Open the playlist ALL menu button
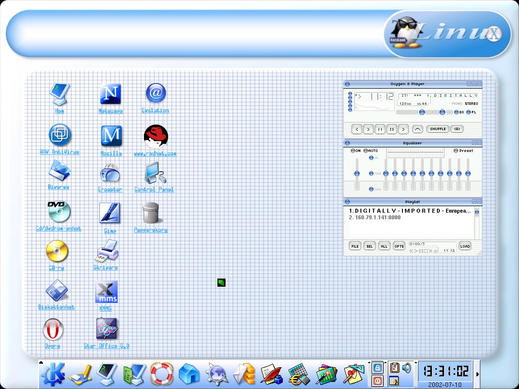This screenshot has width=519, height=389. pyautogui.click(x=384, y=246)
